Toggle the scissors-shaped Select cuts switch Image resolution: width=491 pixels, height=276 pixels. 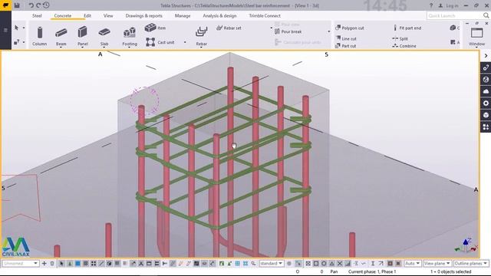(141, 264)
